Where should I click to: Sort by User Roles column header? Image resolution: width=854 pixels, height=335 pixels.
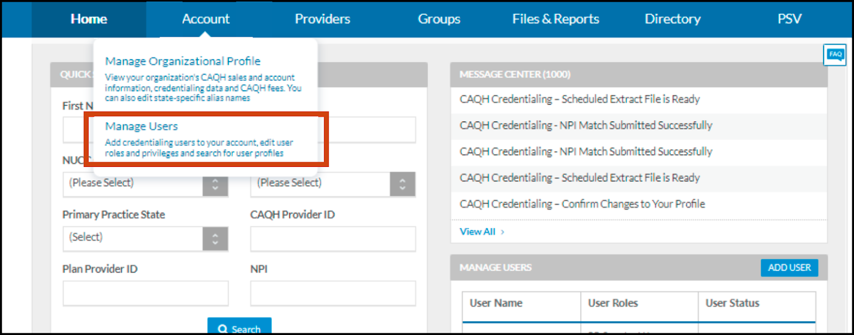click(613, 303)
